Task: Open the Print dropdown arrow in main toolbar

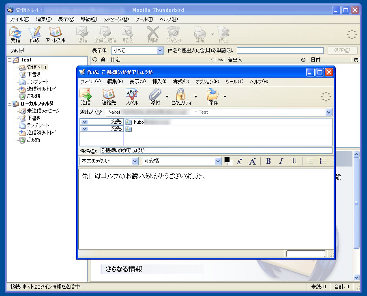Action: (x=212, y=34)
